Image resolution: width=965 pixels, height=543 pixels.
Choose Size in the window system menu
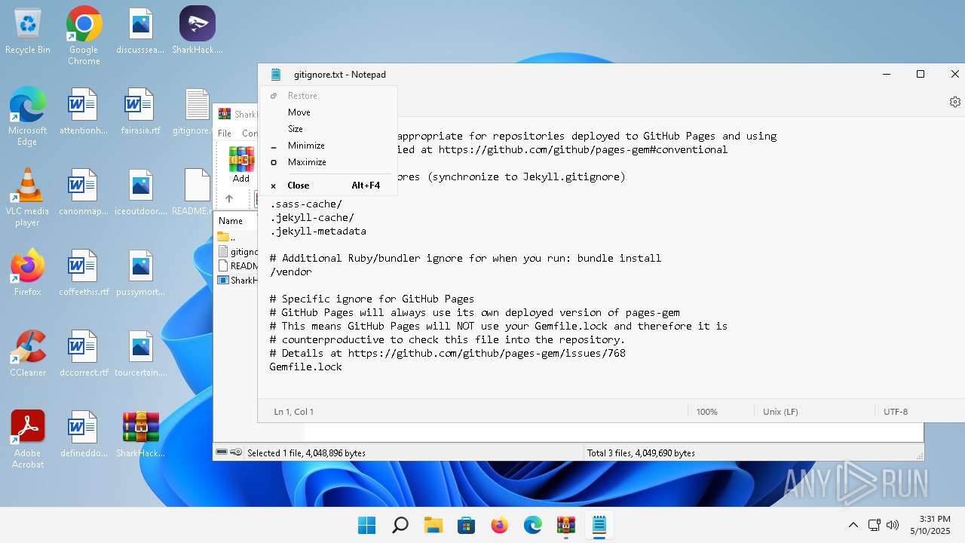tap(296, 129)
